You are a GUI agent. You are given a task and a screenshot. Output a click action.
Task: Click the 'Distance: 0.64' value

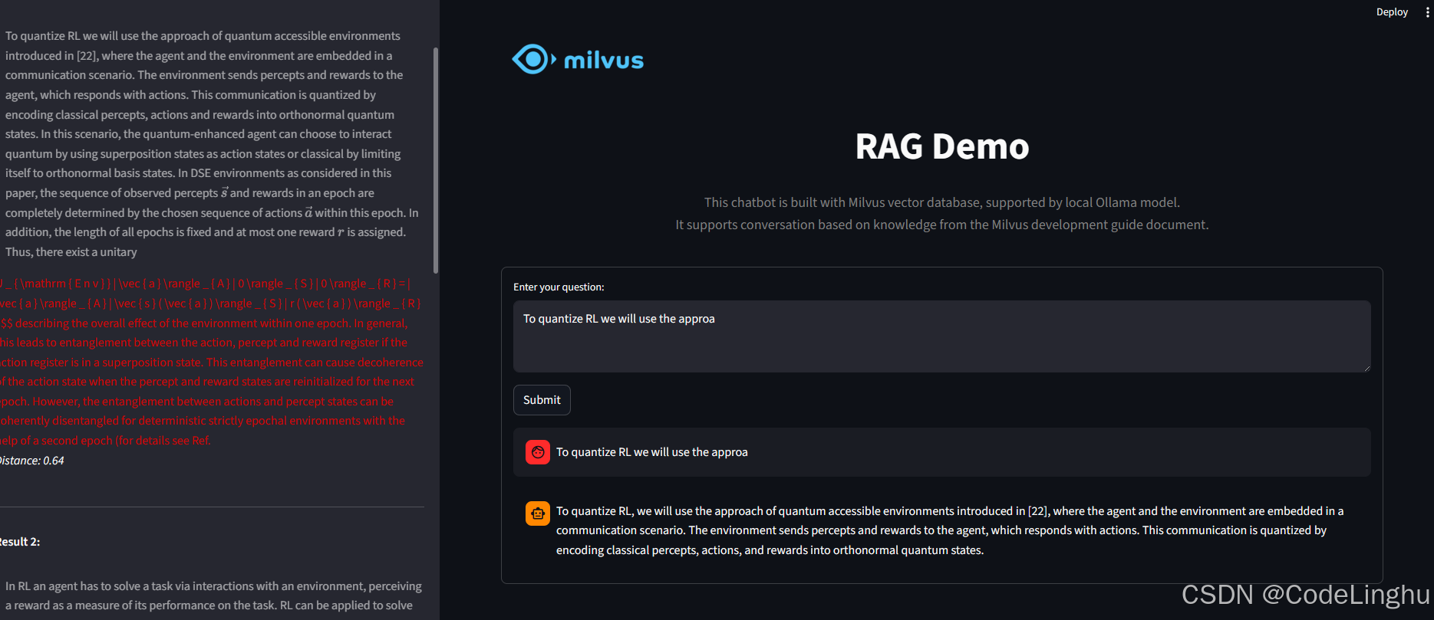31,461
